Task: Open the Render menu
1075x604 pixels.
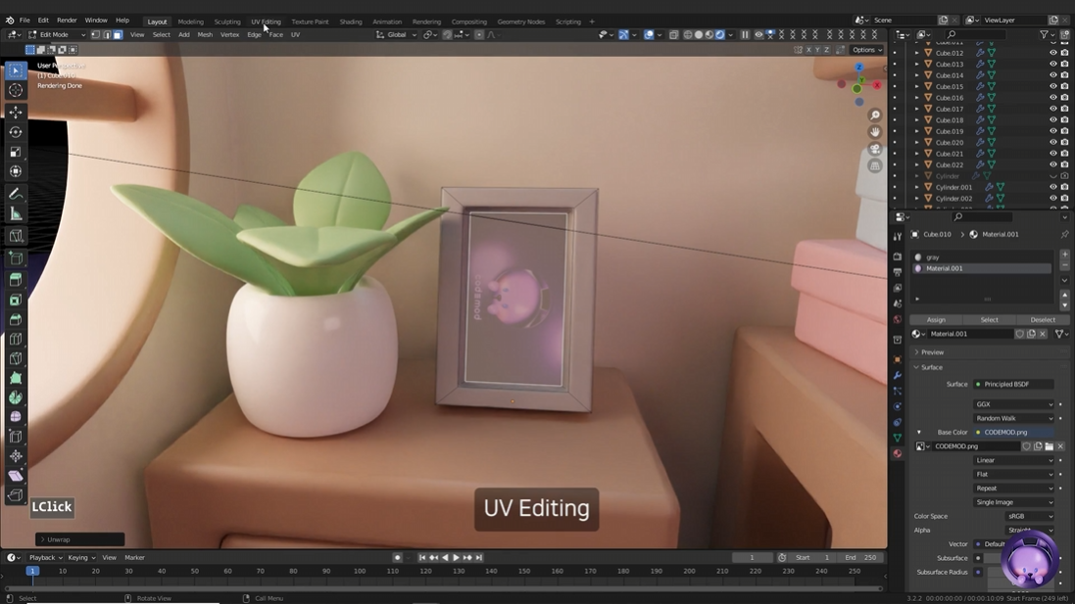Action: (x=67, y=21)
